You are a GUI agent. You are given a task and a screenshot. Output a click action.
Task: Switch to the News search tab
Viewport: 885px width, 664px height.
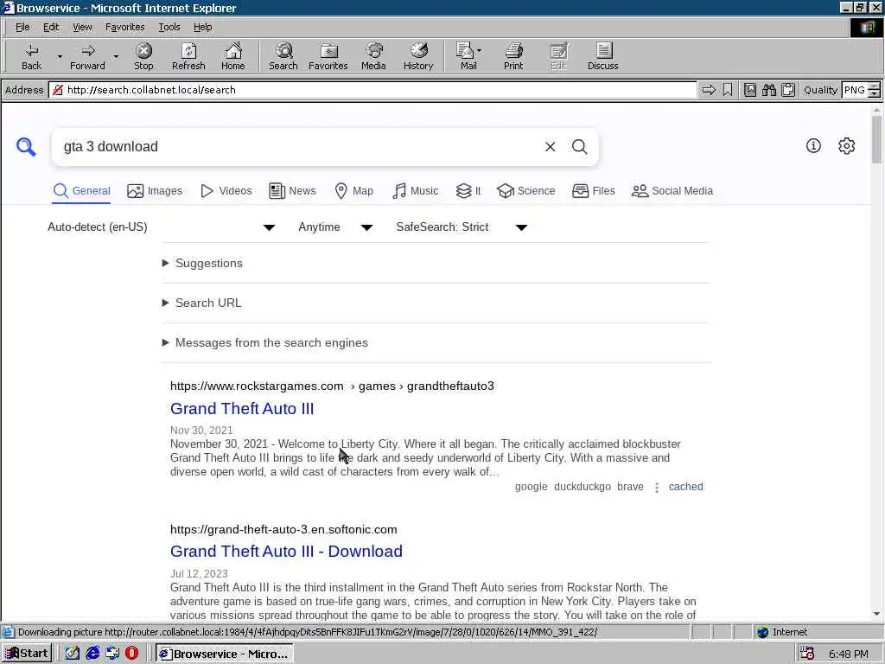pos(292,191)
